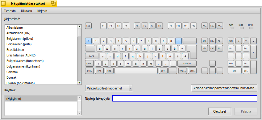This screenshot has width=262, height=120.
Task: Click the Näyte ja leikepöytä text field
Action: tap(185, 98)
